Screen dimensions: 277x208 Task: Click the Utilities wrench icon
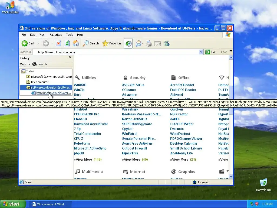(x=77, y=77)
